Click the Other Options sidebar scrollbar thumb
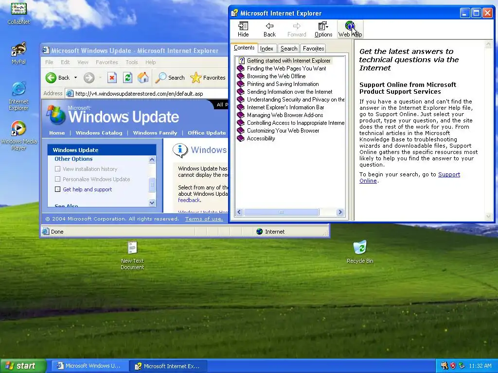The height and width of the screenshot is (373, 498). click(x=152, y=185)
